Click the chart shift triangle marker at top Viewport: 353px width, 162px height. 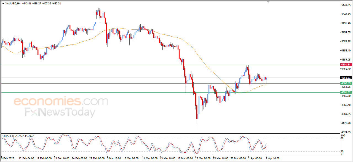tap(268, 2)
